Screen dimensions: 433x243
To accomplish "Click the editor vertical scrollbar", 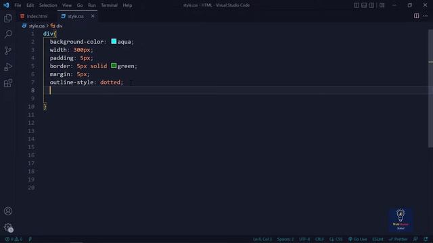I will [x=430, y=88].
